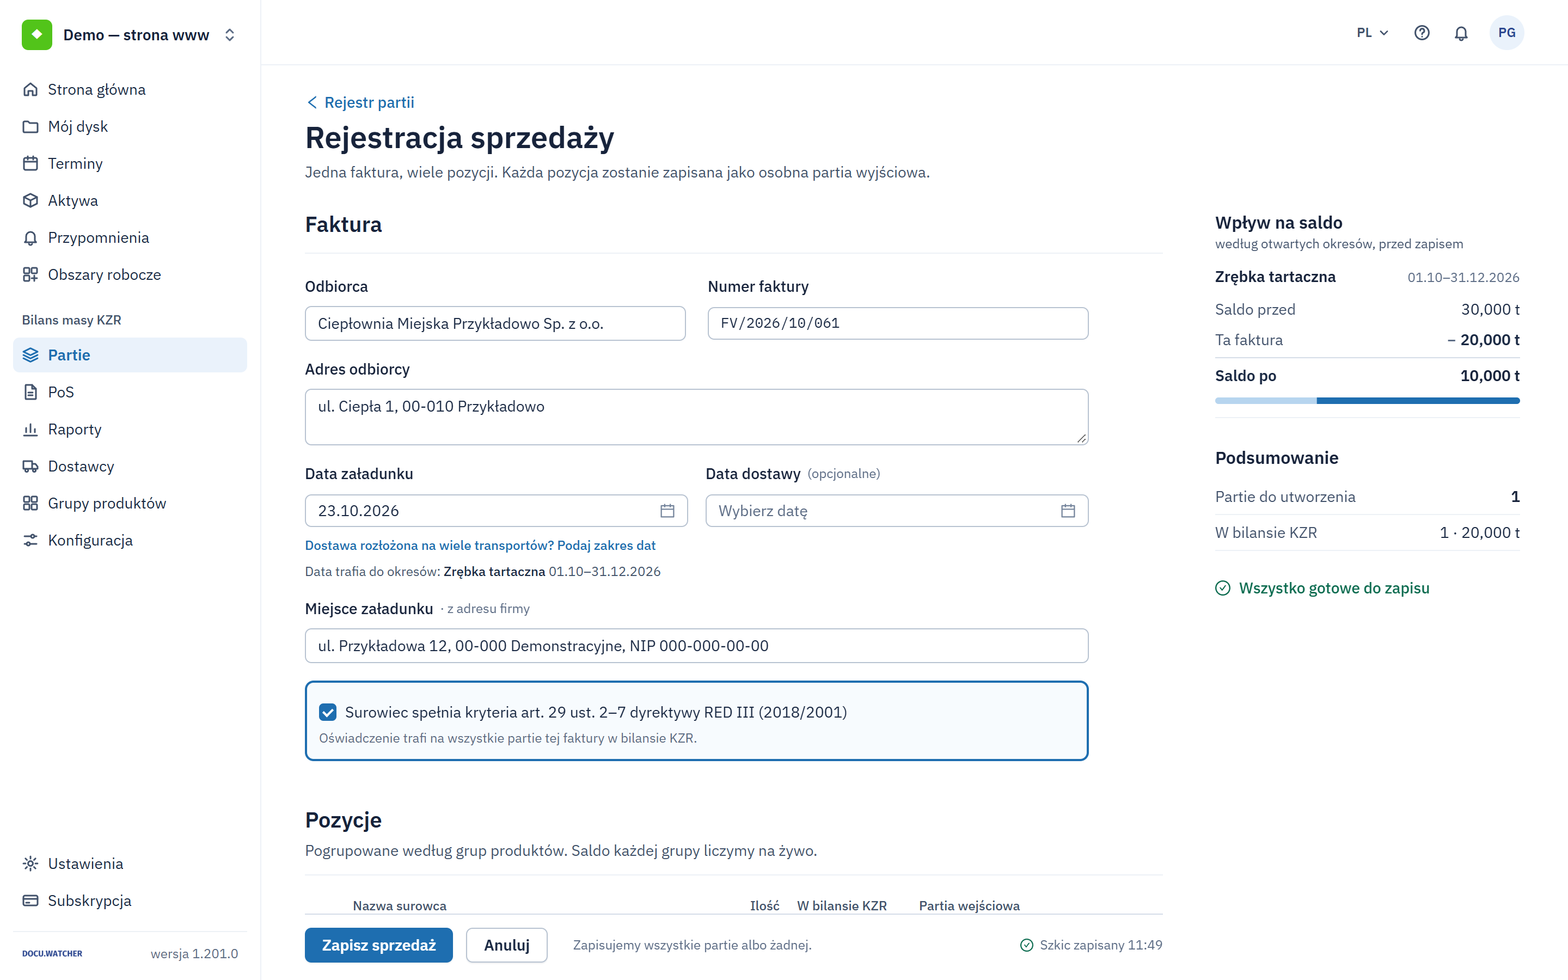Click the Konfiguracja sliders icon

[x=30, y=541]
